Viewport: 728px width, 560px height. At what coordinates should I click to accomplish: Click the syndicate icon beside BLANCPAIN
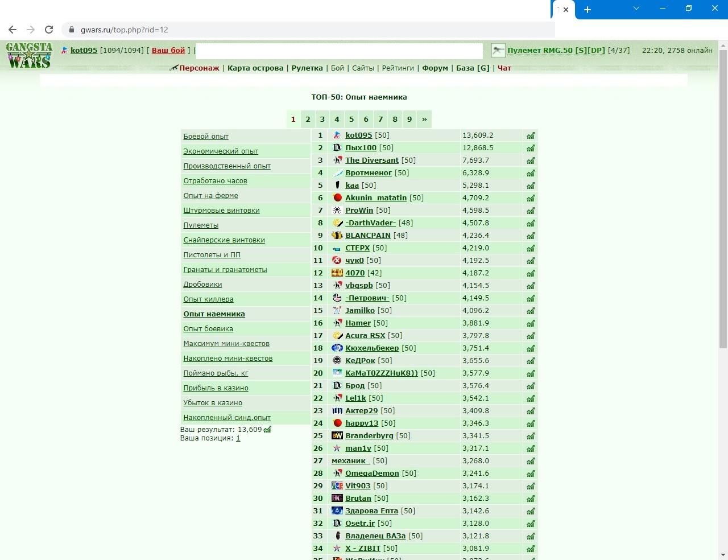pos(337,236)
